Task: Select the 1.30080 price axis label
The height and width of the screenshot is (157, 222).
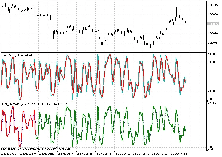Action: pos(213,14)
